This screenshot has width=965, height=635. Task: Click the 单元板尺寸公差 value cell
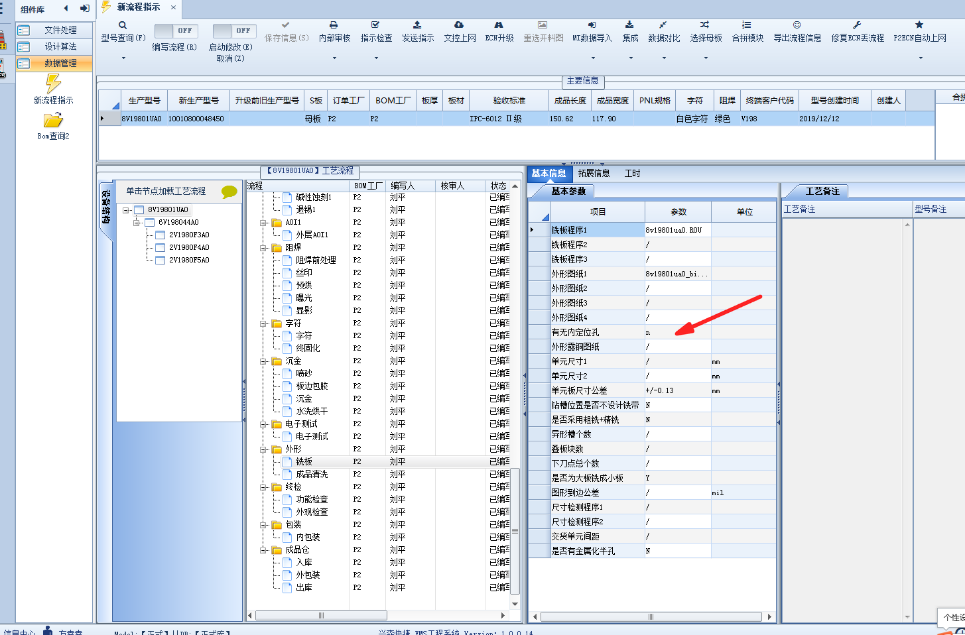(678, 390)
